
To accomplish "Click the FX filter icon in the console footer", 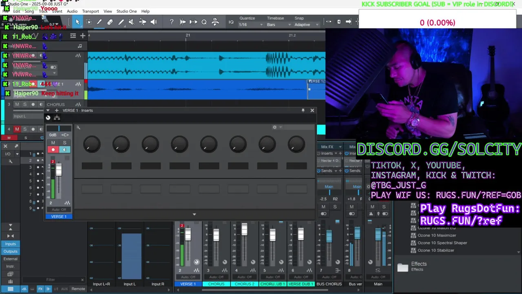I will click(40, 289).
